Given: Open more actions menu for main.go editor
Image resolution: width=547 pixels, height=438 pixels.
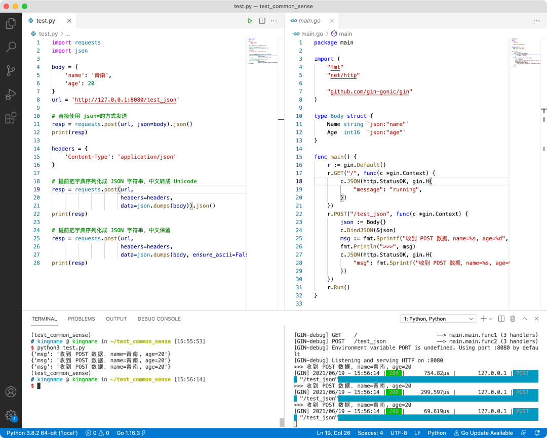Looking at the screenshot, I should click(x=536, y=21).
